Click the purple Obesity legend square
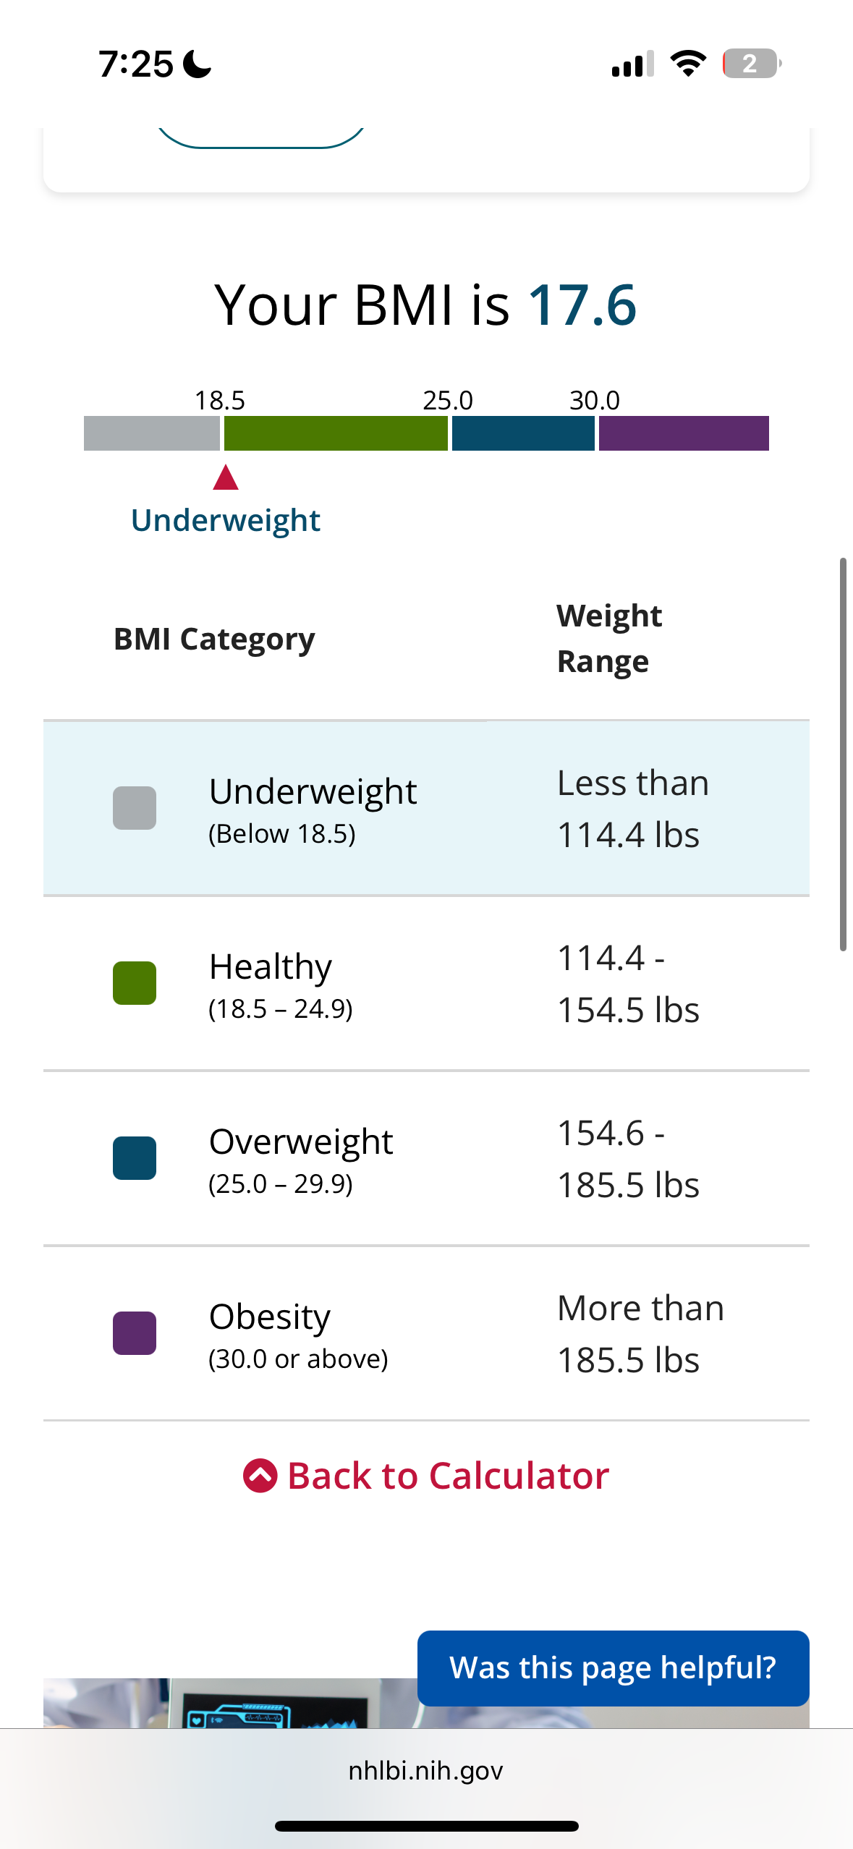Viewport: 853px width, 1849px height. tap(135, 1333)
